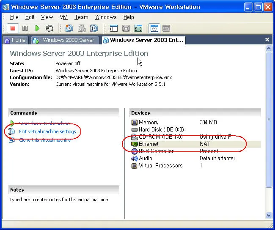Take a snapshot using the toolbar icon

pos(69,28)
